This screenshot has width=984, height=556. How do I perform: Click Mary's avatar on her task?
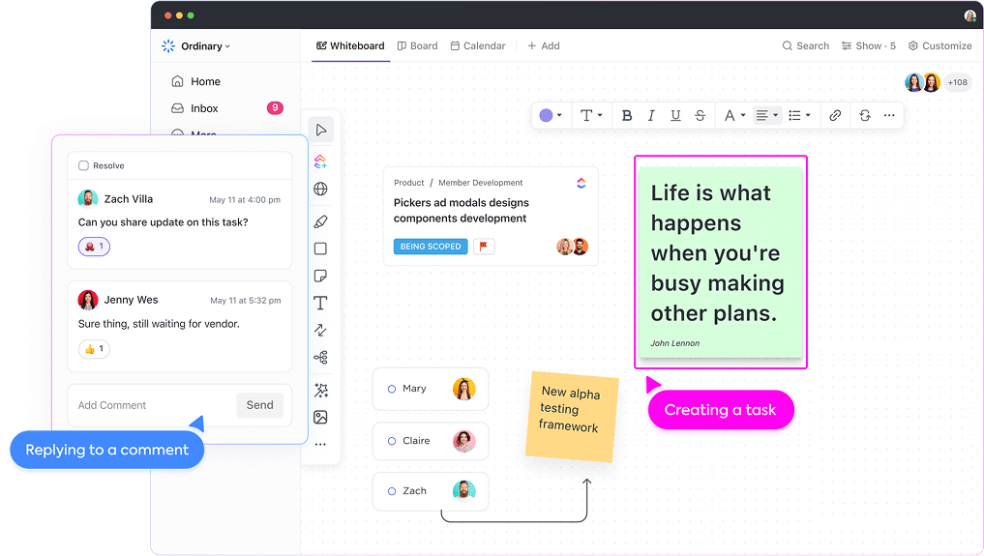click(463, 389)
